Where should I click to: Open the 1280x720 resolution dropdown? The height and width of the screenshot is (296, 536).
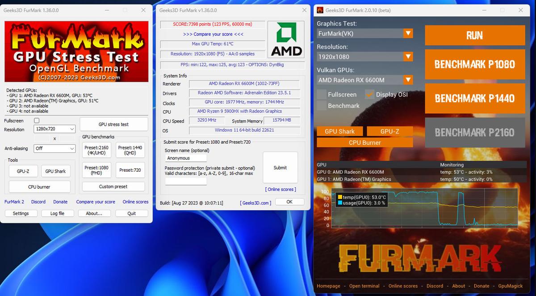coord(54,129)
